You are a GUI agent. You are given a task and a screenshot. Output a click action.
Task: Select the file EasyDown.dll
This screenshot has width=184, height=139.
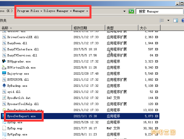coord(17,43)
